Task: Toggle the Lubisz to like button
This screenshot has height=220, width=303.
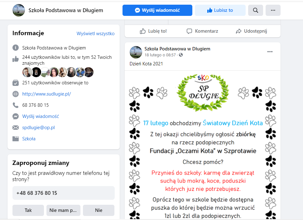Action: pos(220,10)
